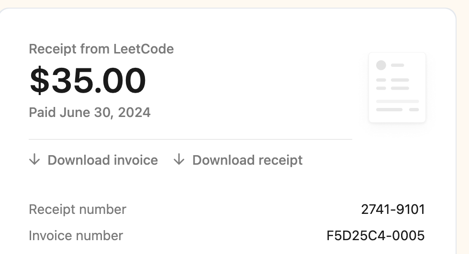Screen dimensions: 469x254
Task: Select invoice number value F5D25C4-0005
Action: pos(375,235)
